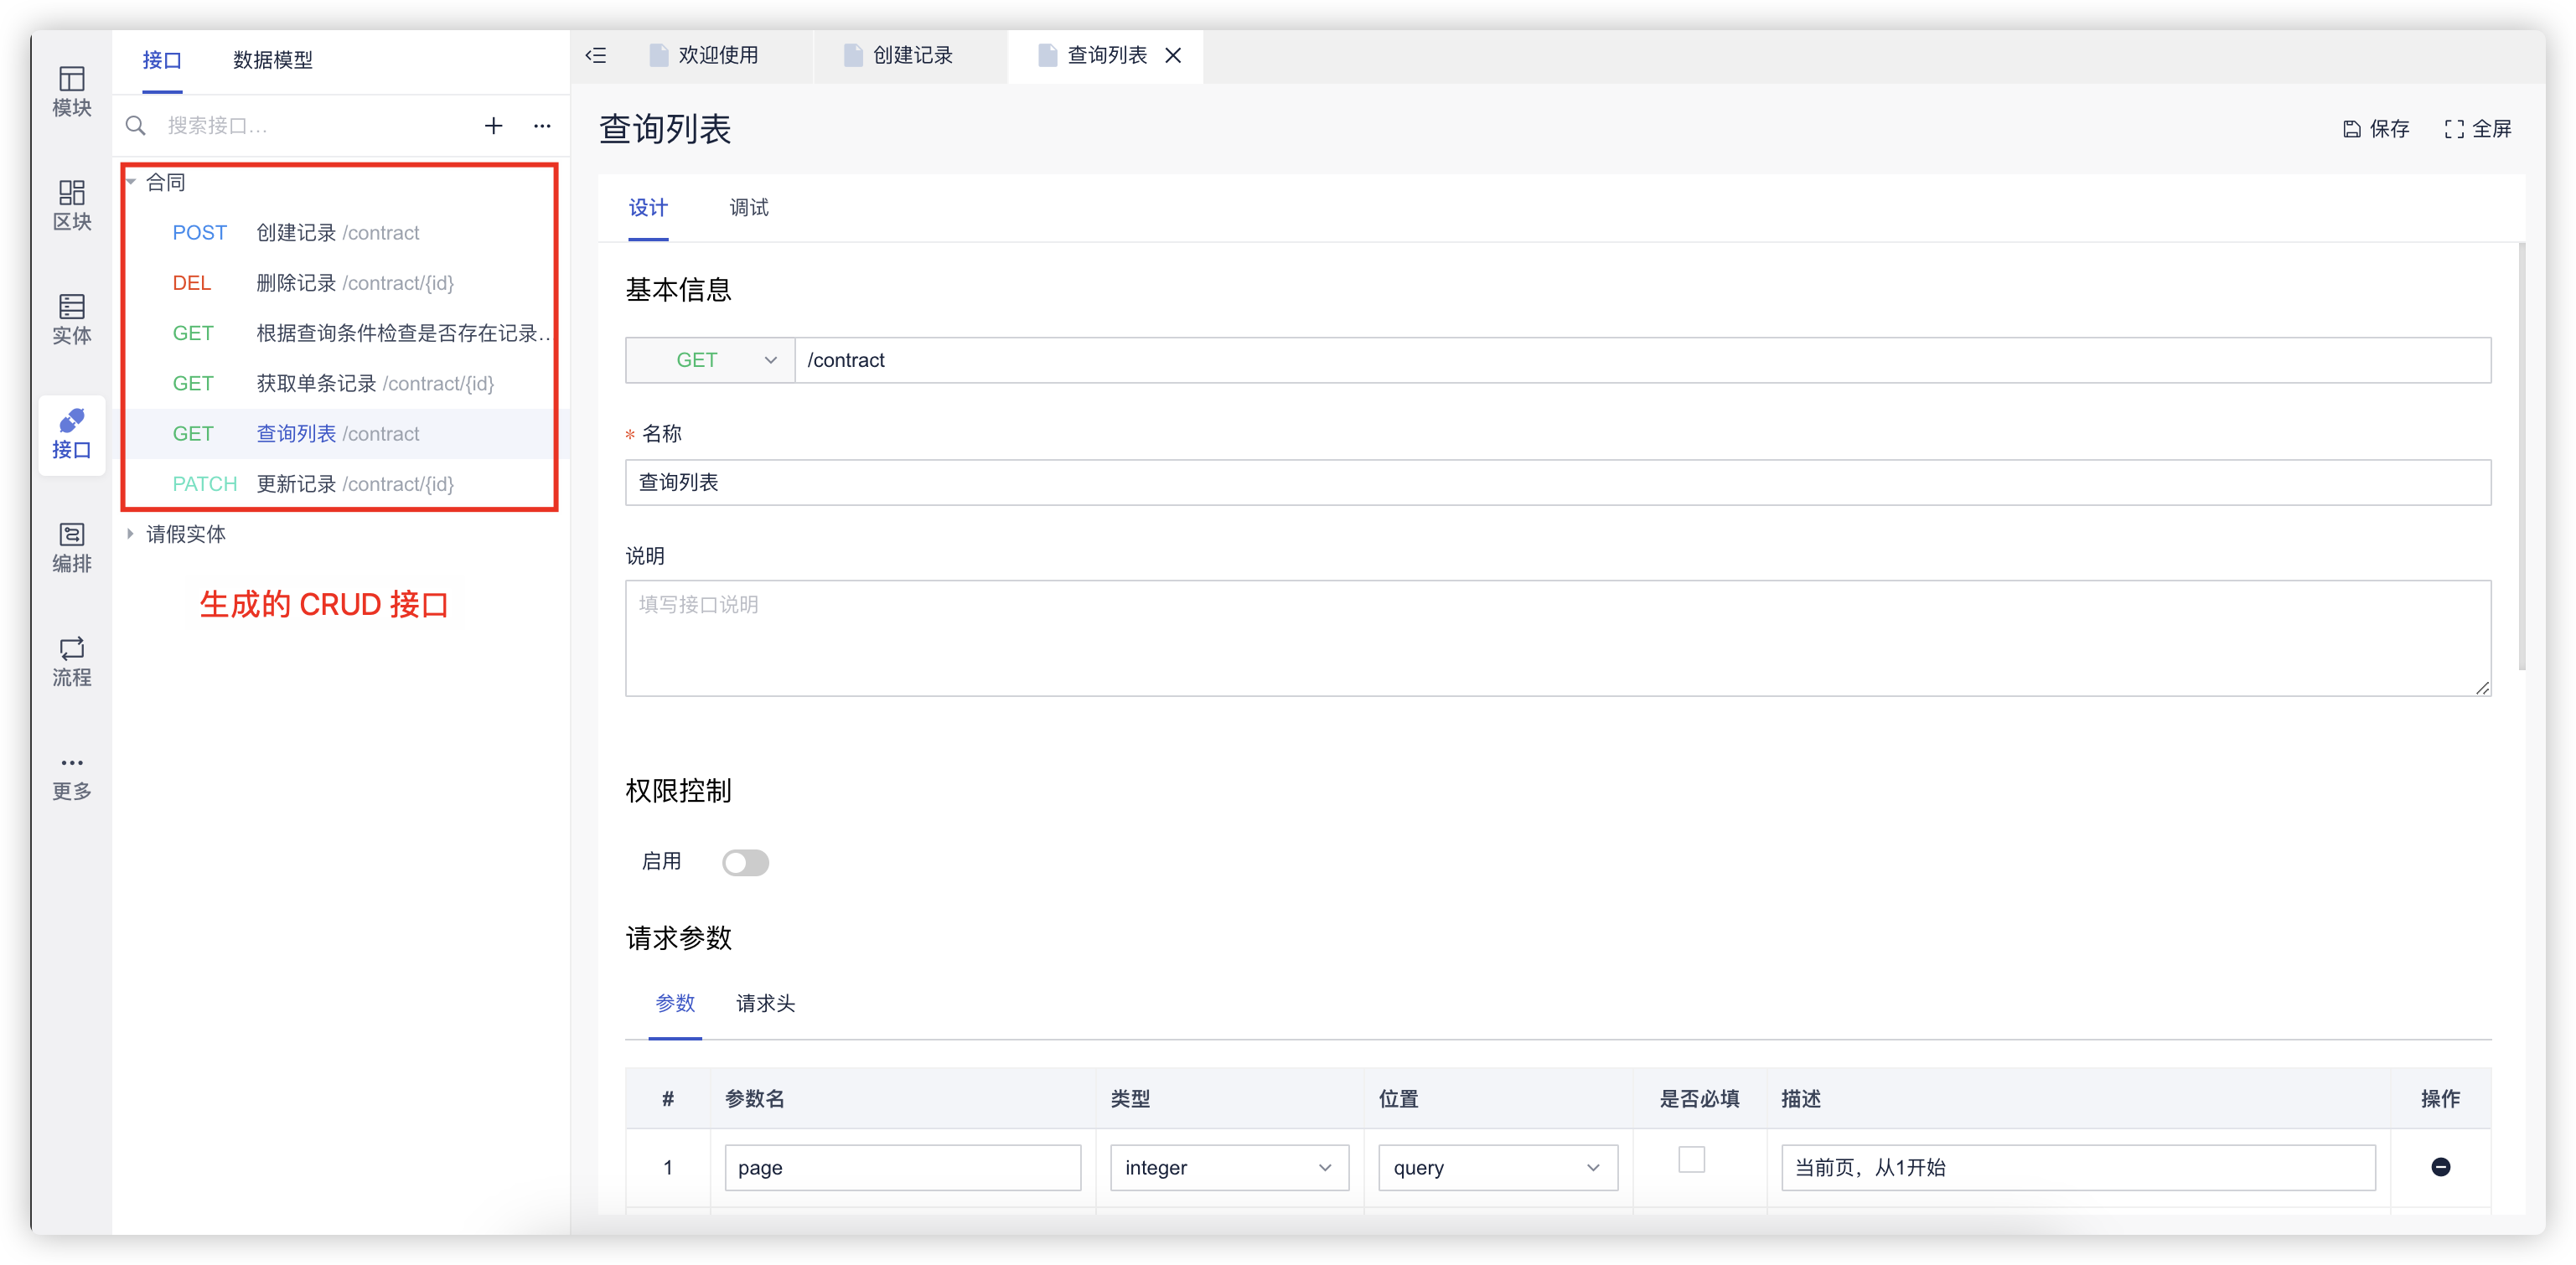Remove the page parameter row
The width and height of the screenshot is (2576, 1265).
(2440, 1167)
